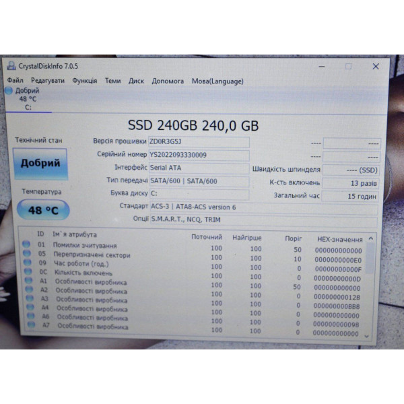Click status circle for attribute A3
This screenshot has height=404, width=404.
[x=30, y=298]
